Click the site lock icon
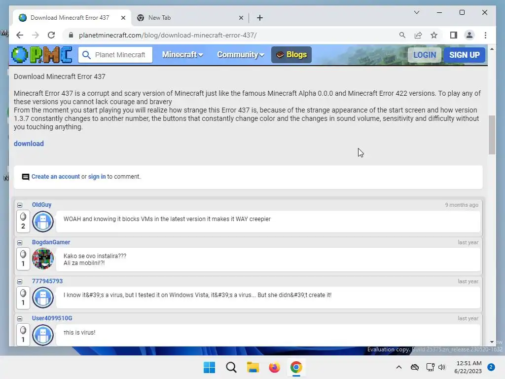Screen dimensions: 505x379 pos(71,35)
